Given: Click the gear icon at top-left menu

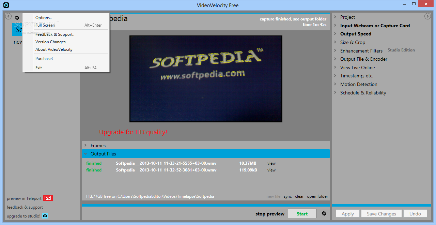Looking at the screenshot, I should click(17, 18).
